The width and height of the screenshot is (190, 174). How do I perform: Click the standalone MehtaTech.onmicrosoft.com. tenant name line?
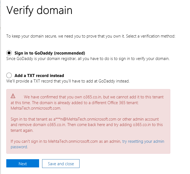pos(36,108)
